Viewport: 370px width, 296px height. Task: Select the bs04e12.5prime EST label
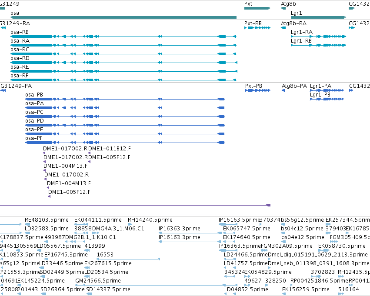pos(303,237)
